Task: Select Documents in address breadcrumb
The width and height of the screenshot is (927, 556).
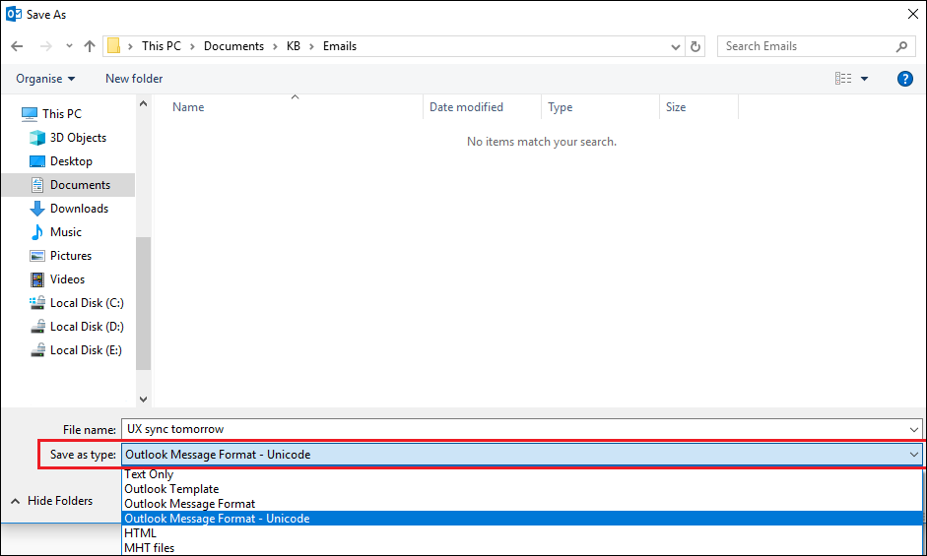Action: (233, 46)
